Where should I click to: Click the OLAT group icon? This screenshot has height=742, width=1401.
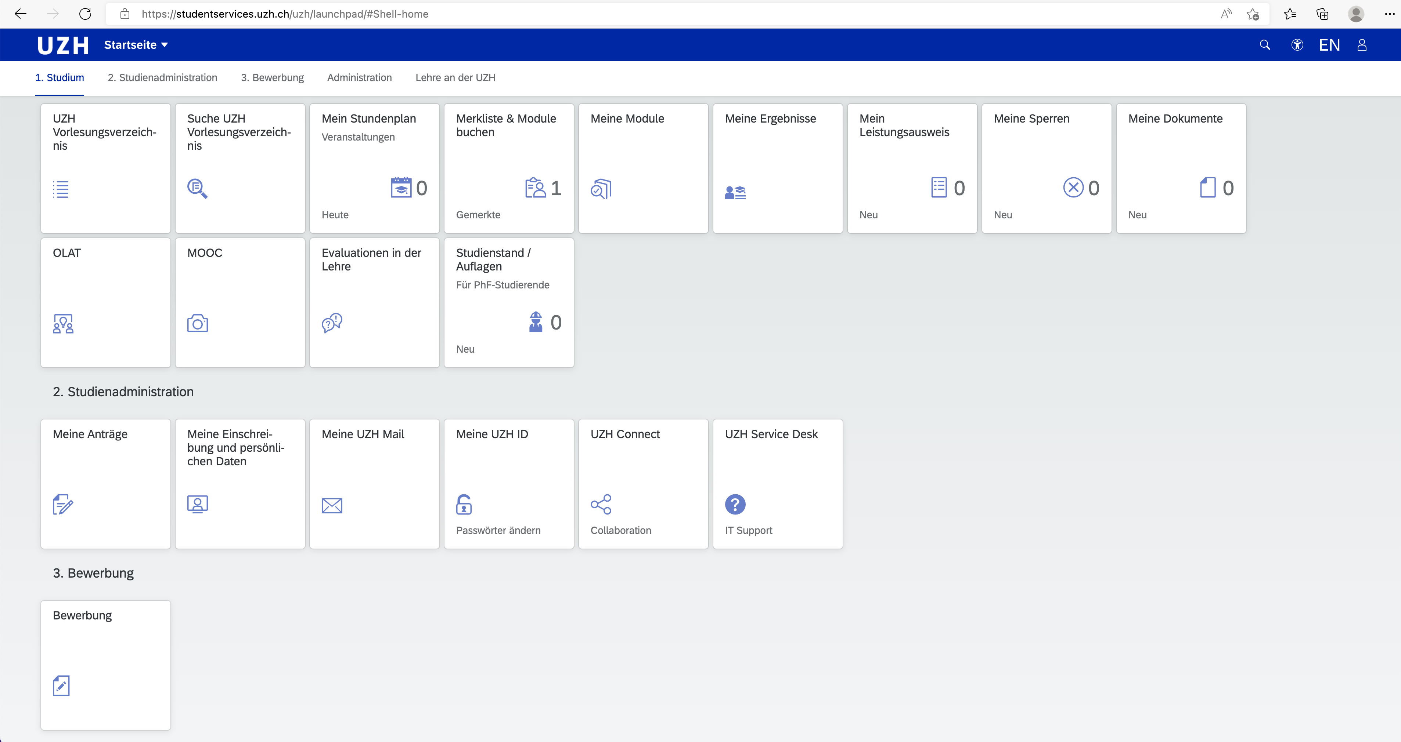click(63, 324)
